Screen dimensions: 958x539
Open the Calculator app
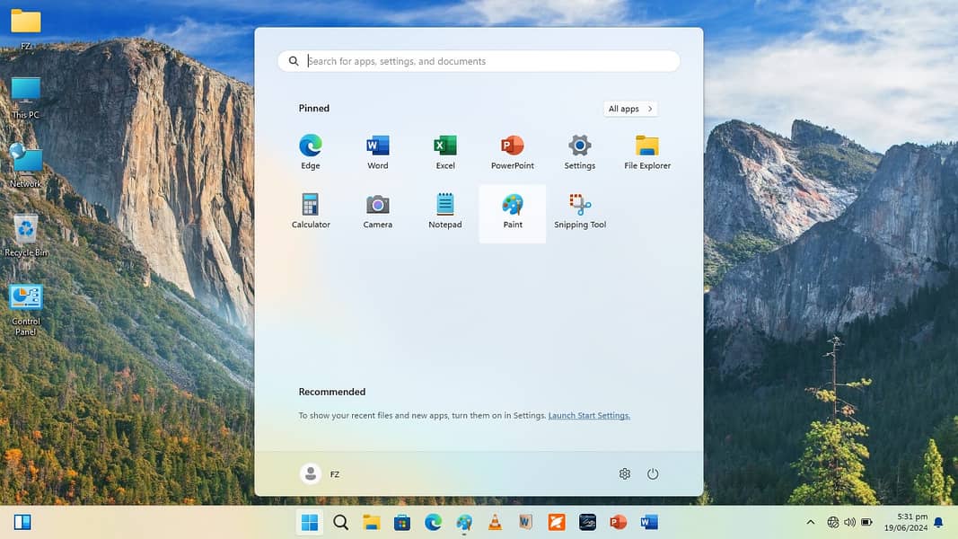click(311, 211)
